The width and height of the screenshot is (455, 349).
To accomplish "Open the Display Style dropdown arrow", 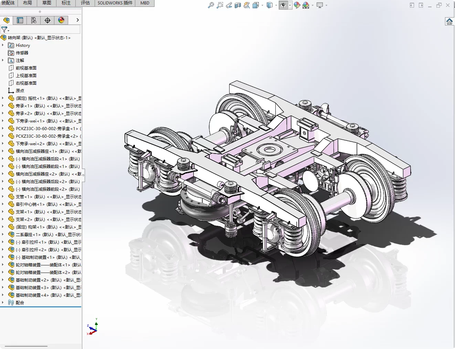I will [276, 5].
